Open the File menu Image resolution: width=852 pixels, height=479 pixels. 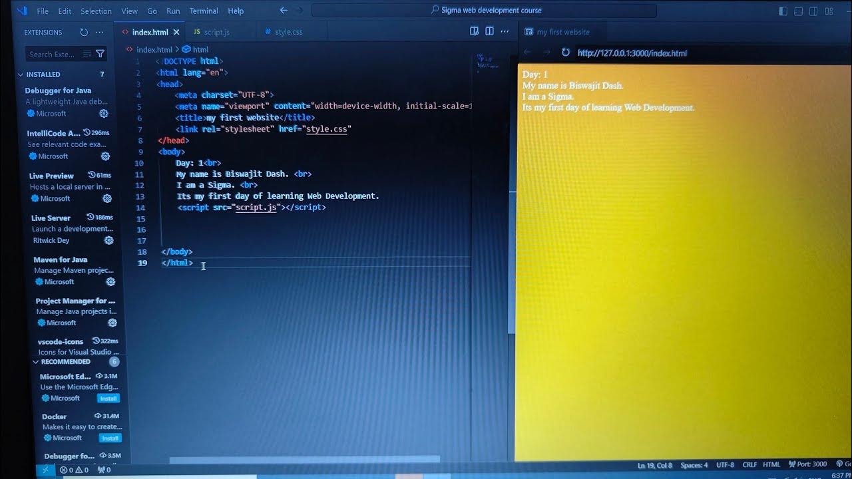(43, 11)
